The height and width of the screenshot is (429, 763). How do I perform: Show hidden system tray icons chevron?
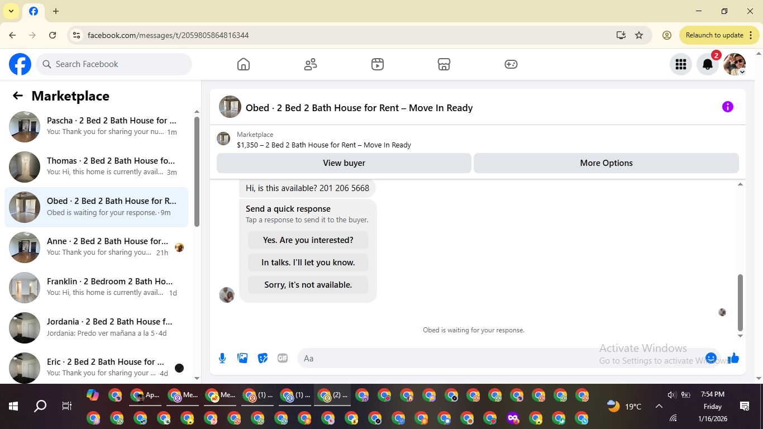point(659,406)
